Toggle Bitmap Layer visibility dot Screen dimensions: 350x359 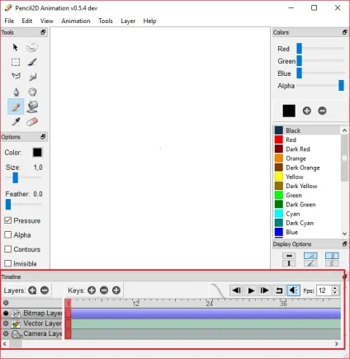coord(6,313)
